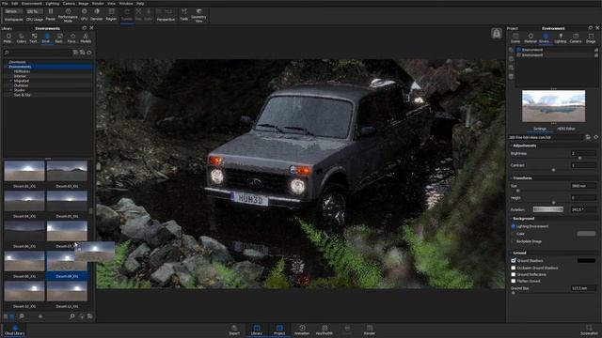This screenshot has height=338, width=602.
Task: Refresh the library folder list
Action: [89, 53]
